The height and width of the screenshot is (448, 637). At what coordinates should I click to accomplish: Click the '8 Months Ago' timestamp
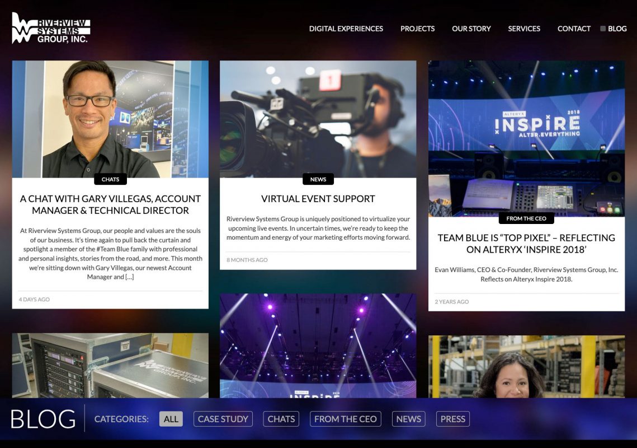pyautogui.click(x=247, y=260)
